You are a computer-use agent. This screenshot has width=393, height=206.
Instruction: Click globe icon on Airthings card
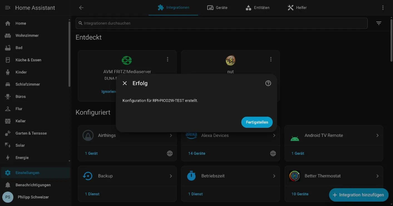point(170,154)
